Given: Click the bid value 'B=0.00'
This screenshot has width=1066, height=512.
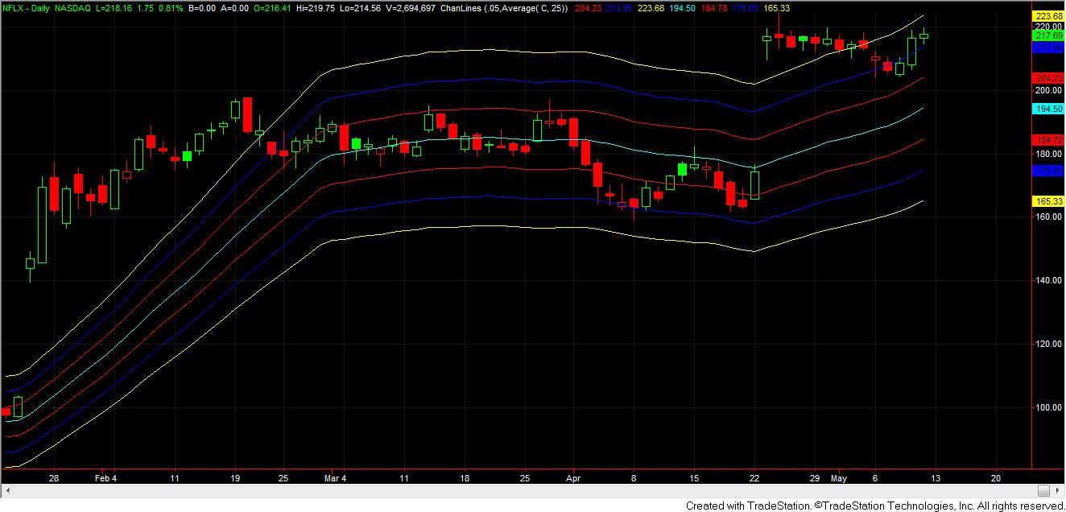Looking at the screenshot, I should click(204, 7).
